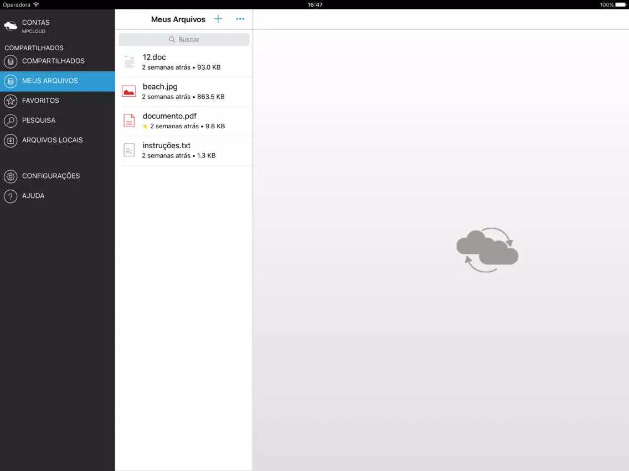Click the 100% battery percentage text
629x471 pixels.
[x=606, y=5]
